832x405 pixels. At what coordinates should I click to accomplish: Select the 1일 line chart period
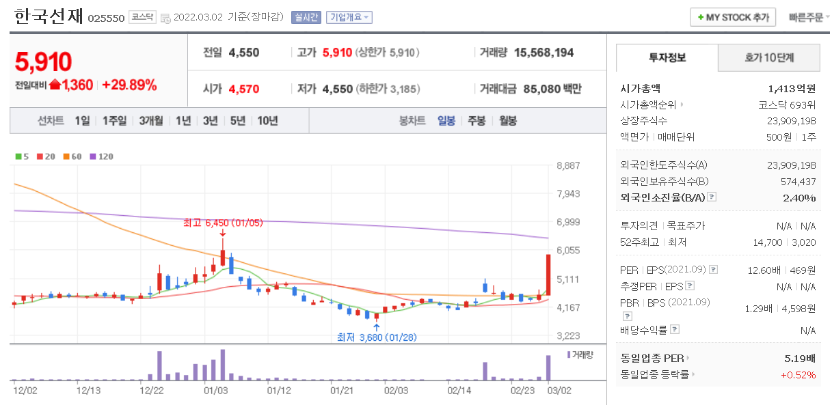[x=82, y=121]
